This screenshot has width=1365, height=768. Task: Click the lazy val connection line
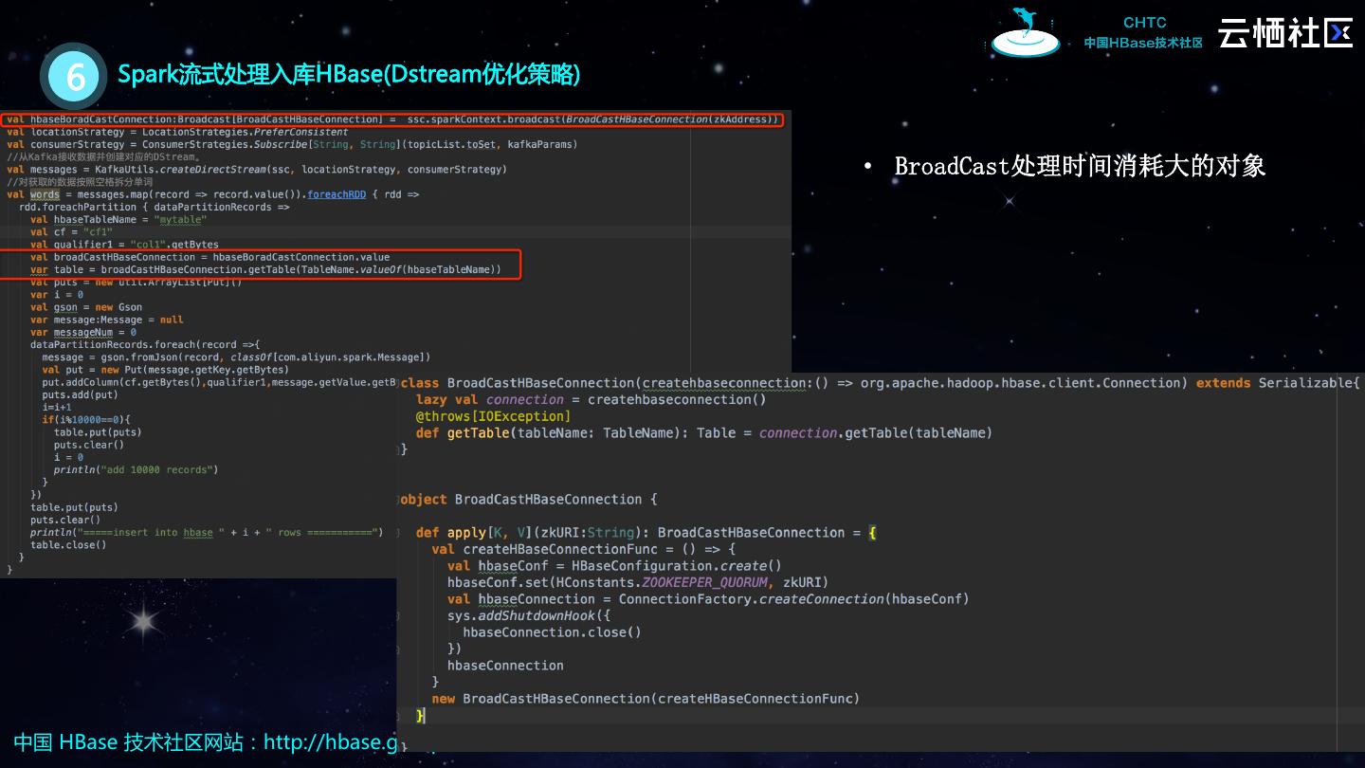(591, 399)
